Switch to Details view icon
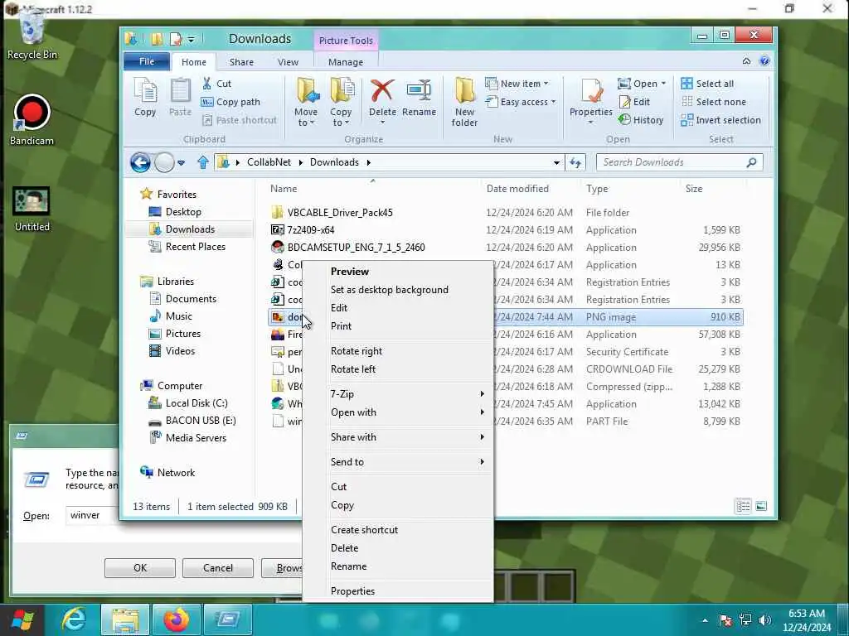Image resolution: width=849 pixels, height=636 pixels. pyautogui.click(x=744, y=506)
